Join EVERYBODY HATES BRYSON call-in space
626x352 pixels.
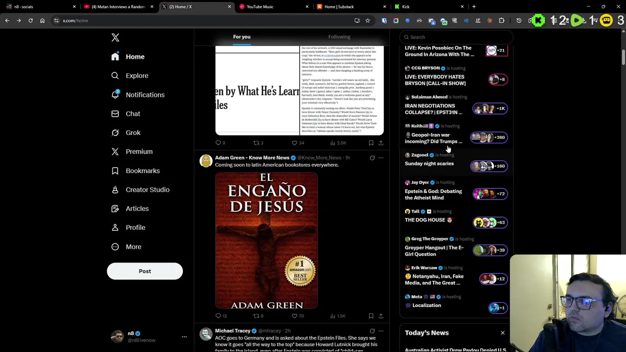coord(456,76)
